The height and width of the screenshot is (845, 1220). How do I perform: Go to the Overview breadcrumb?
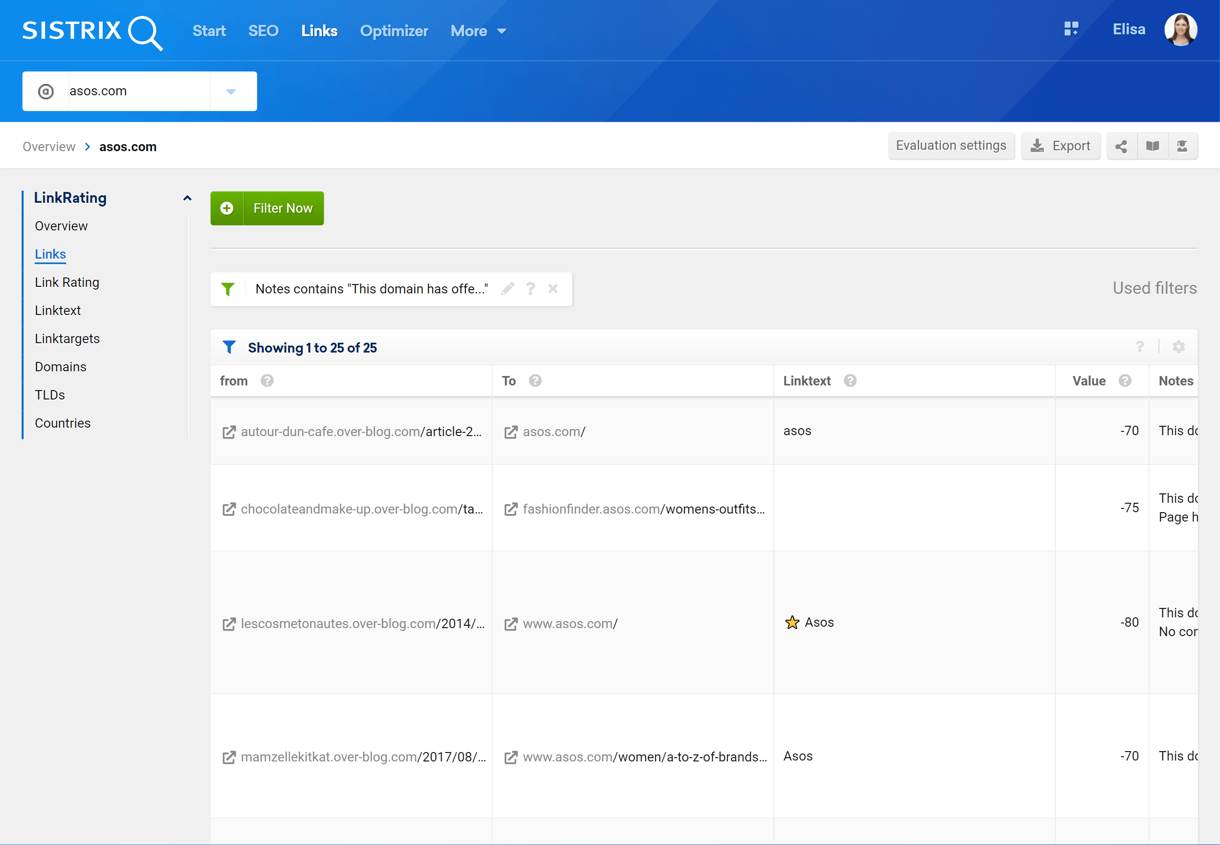coord(49,146)
